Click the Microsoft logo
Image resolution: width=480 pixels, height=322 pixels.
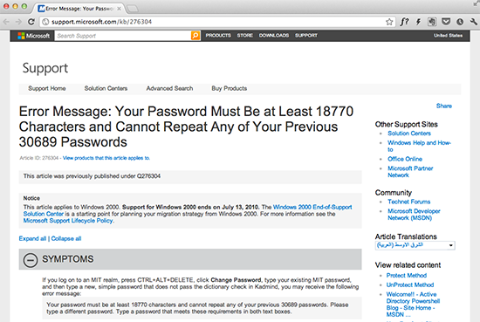point(34,36)
